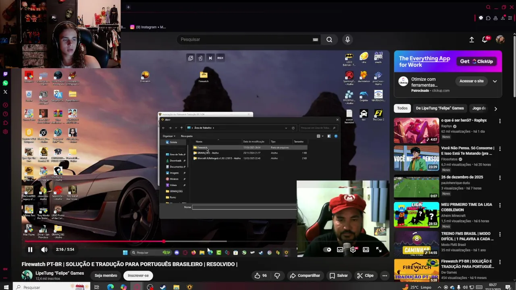Switch to the Instagram tab
Viewport: 516px width, 290px height.
pos(148,27)
